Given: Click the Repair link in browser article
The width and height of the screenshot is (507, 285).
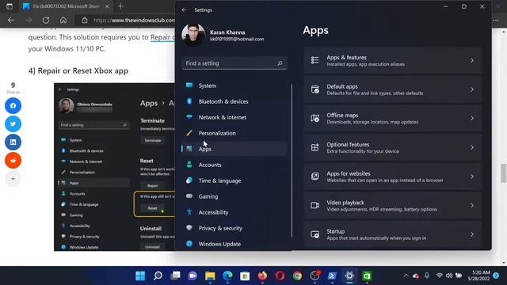Looking at the screenshot, I should point(160,37).
